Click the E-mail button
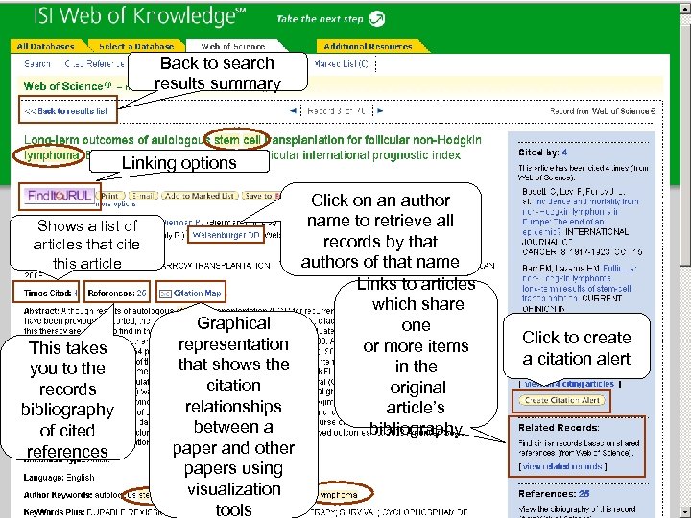 pos(143,196)
